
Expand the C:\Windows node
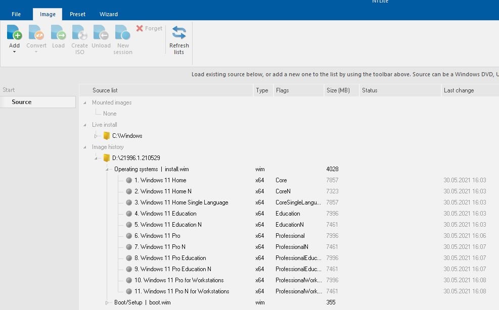point(96,136)
